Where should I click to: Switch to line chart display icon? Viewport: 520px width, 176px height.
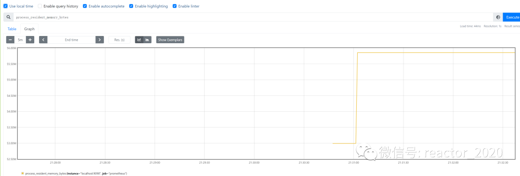tap(139, 40)
